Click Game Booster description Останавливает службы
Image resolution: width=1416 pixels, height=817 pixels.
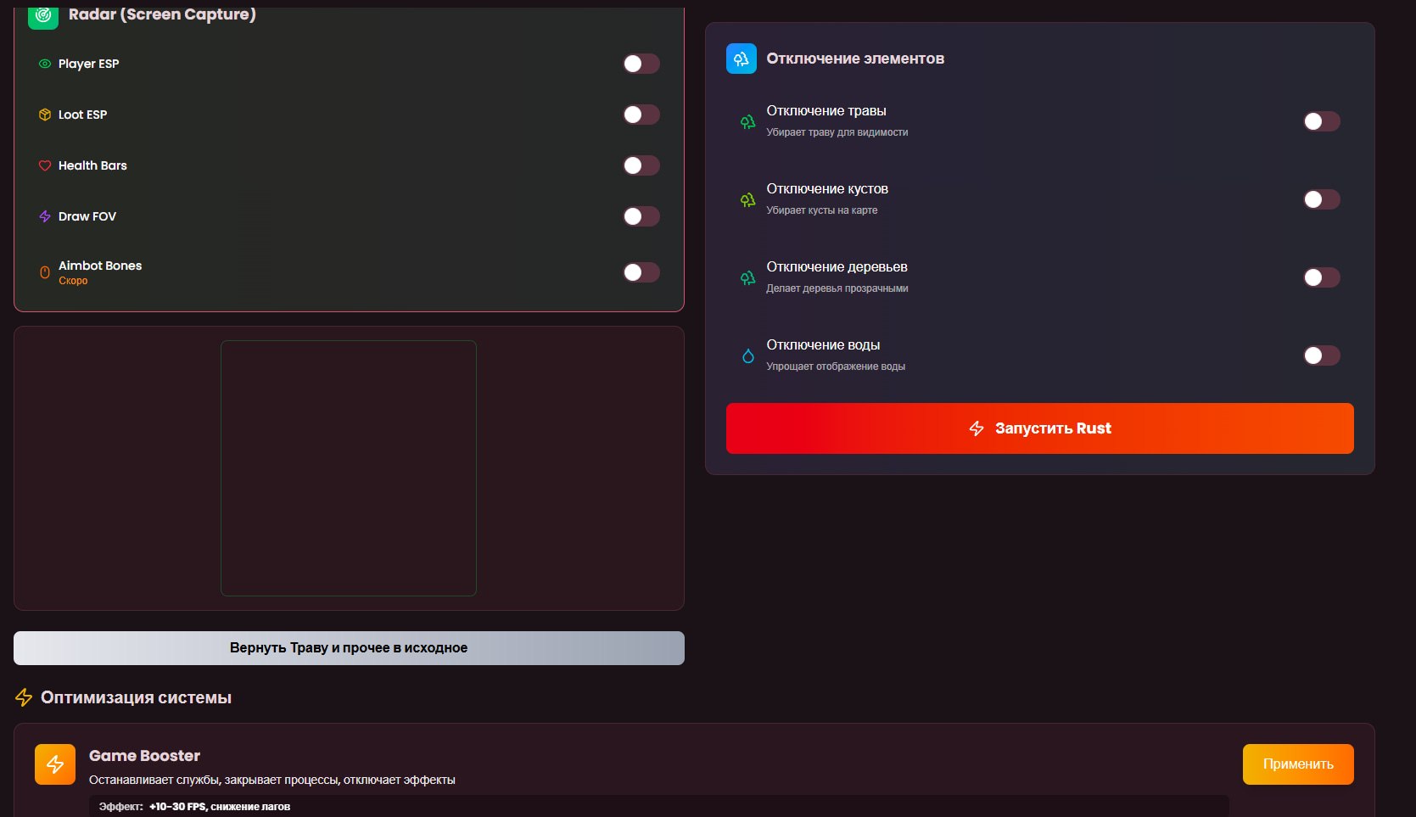272,780
